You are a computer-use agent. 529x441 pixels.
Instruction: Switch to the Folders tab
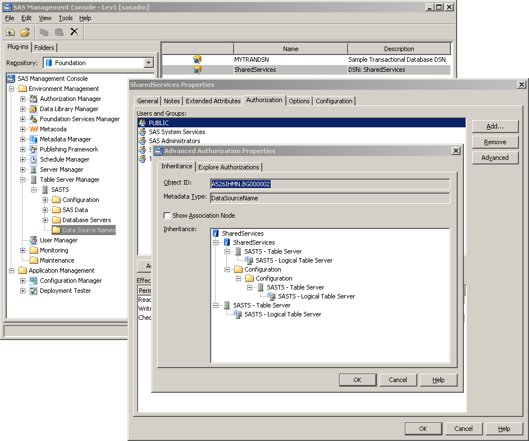(x=44, y=48)
